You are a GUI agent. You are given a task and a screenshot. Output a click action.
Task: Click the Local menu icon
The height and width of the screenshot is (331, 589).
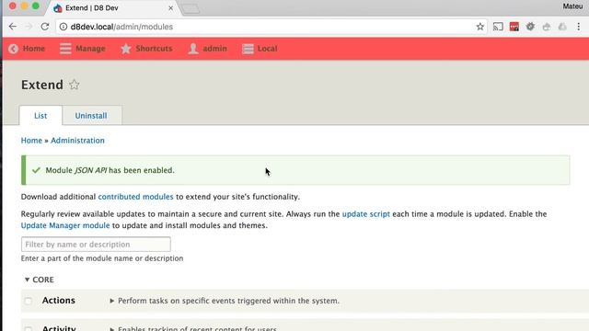pos(248,49)
